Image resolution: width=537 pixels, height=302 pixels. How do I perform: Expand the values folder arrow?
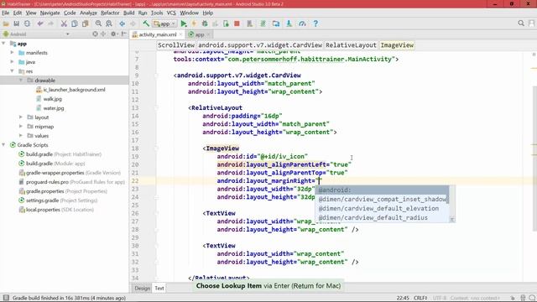pyautogui.click(x=21, y=136)
